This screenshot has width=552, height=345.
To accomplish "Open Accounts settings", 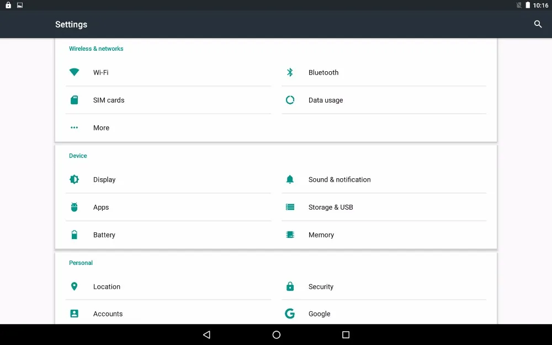I will pos(168,314).
